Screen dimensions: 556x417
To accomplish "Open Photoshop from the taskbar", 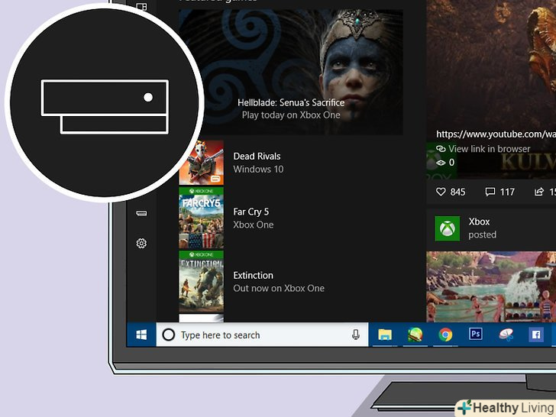I will point(475,335).
